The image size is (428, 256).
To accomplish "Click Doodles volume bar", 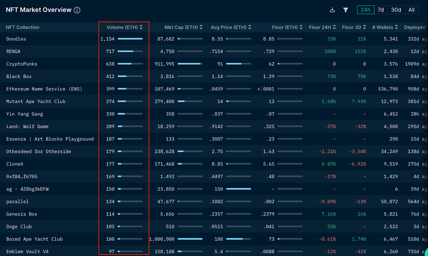I will (130, 39).
